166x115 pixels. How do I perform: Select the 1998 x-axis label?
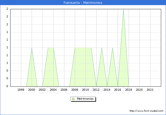(x=21, y=90)
